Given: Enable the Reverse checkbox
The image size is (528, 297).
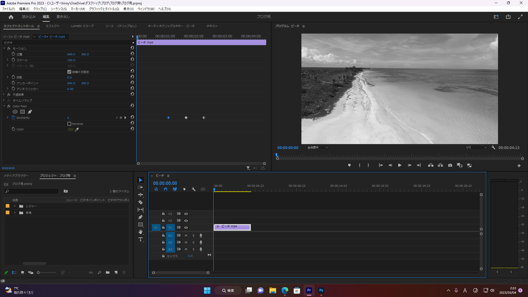Looking at the screenshot, I should [x=69, y=124].
